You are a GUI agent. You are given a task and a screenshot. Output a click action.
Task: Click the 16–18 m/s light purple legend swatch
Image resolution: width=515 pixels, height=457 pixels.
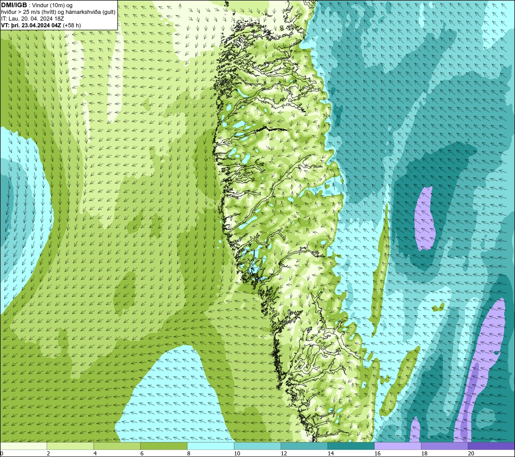[398, 446]
